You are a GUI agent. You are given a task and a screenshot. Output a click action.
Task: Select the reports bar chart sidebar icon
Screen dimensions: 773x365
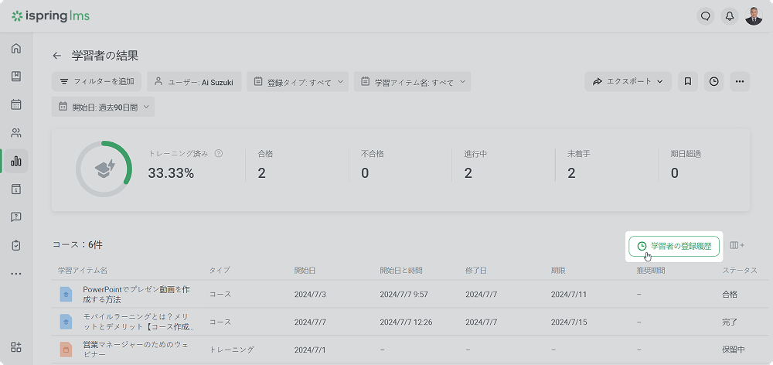pyautogui.click(x=16, y=161)
